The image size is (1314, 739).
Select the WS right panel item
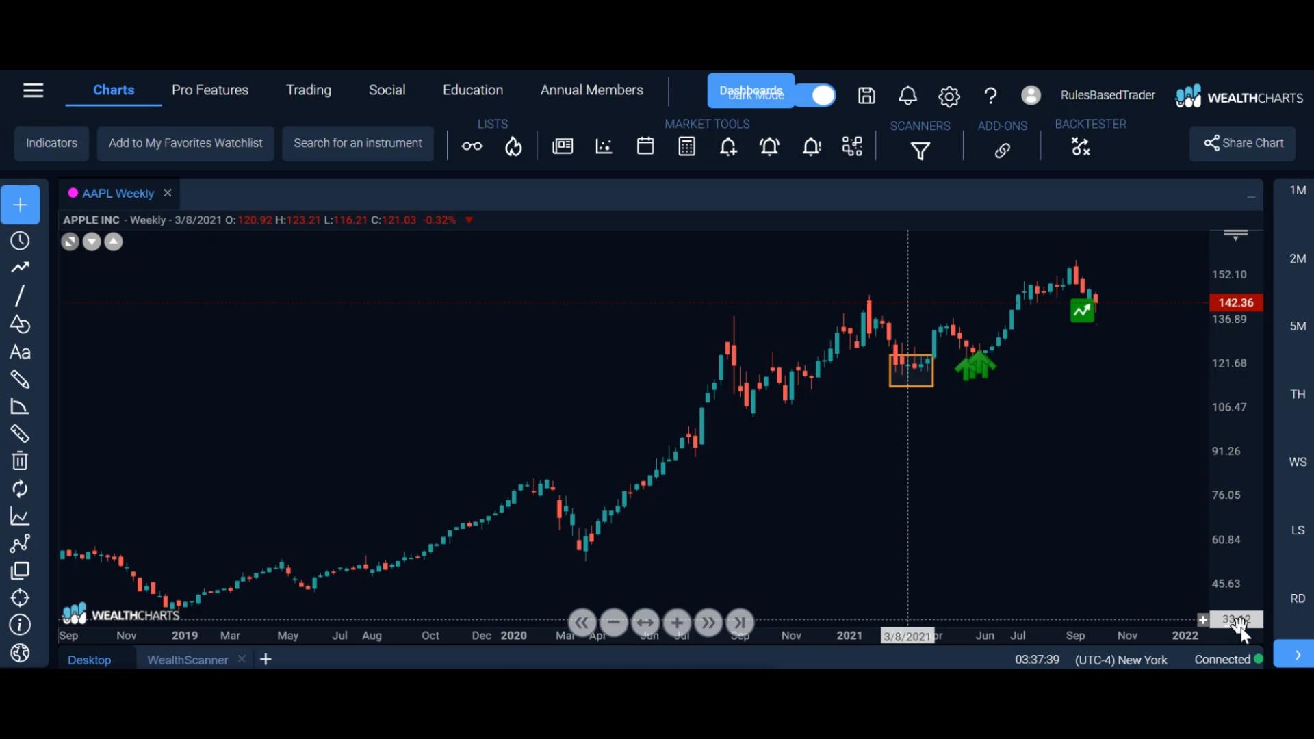tap(1298, 462)
